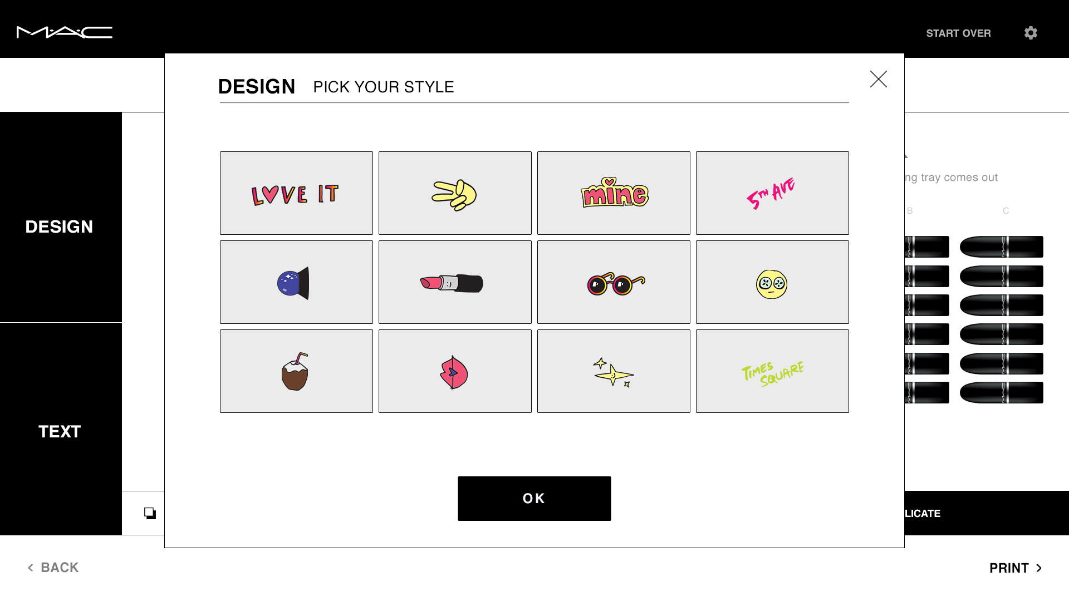Choose the blue snow globe design
1069x601 pixels.
coord(296,282)
